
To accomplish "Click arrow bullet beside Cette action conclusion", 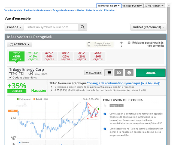I will [x=105, y=114].
